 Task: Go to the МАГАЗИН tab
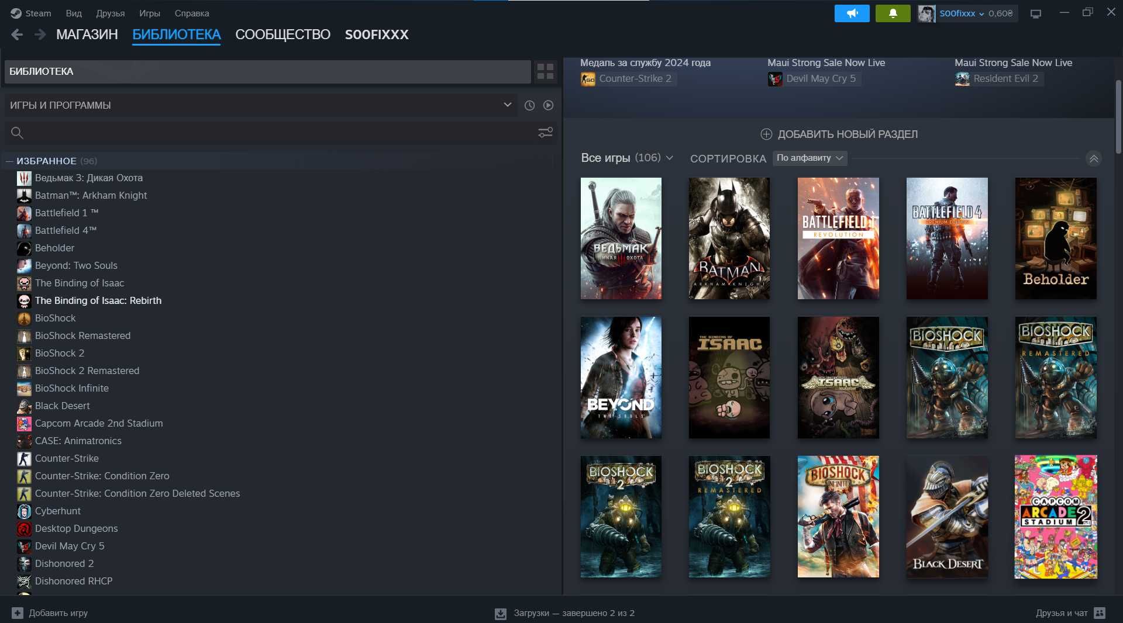pos(87,34)
